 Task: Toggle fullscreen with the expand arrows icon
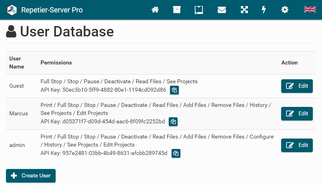pyautogui.click(x=244, y=10)
